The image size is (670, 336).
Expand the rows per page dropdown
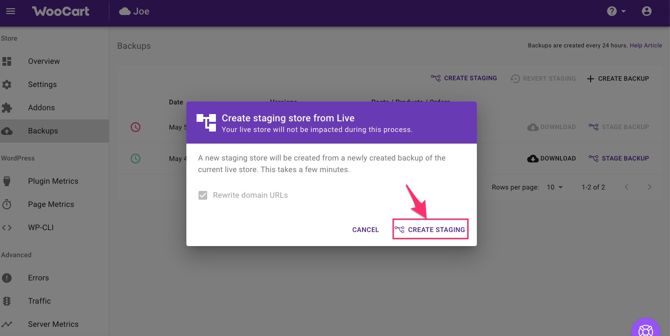(555, 187)
